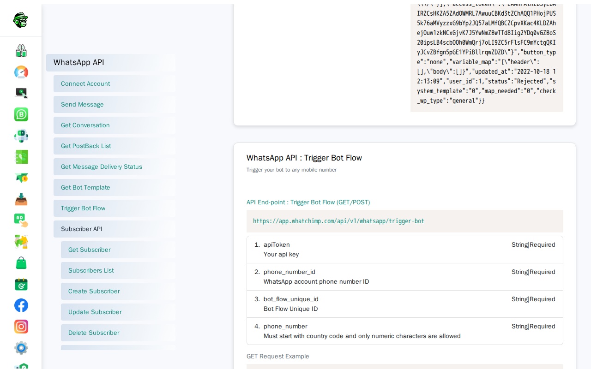Select the robot chatbot icon

point(21,136)
